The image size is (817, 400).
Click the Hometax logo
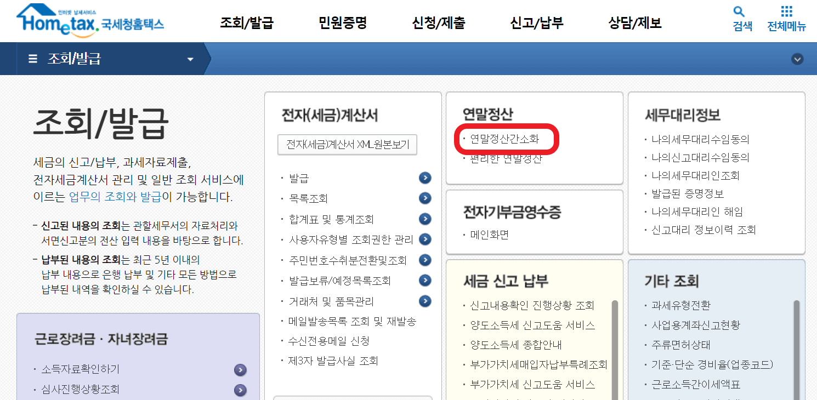tap(90, 21)
